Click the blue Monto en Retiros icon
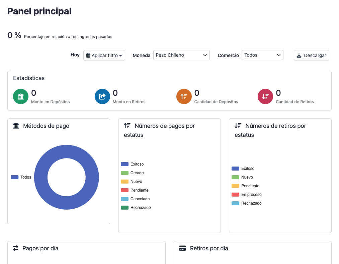 (x=102, y=96)
